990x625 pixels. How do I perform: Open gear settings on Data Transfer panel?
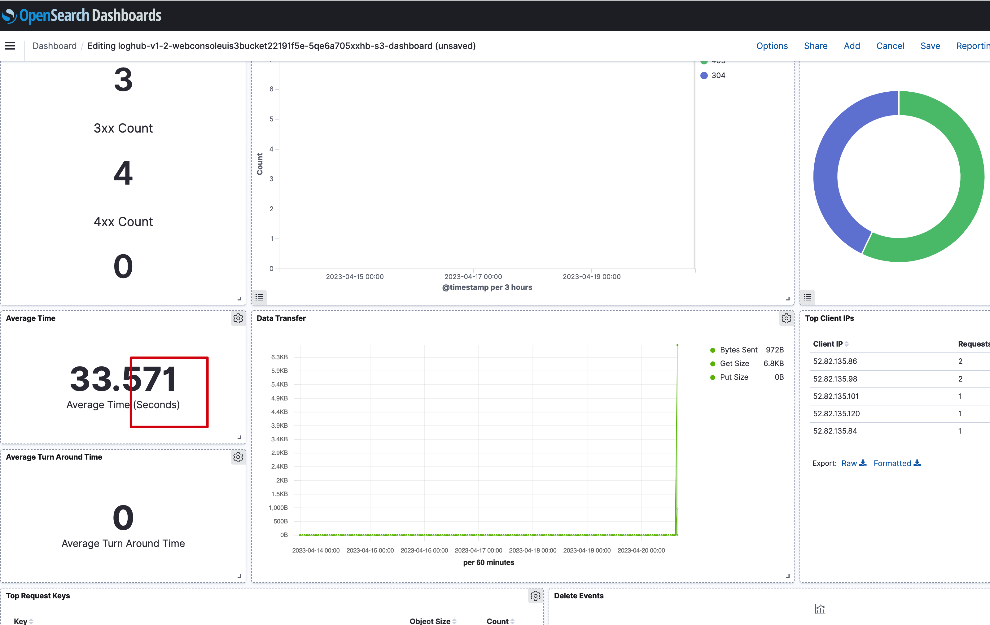pos(786,318)
